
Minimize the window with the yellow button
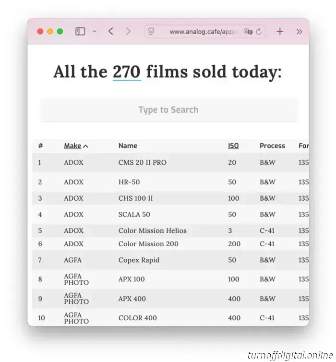click(x=50, y=31)
